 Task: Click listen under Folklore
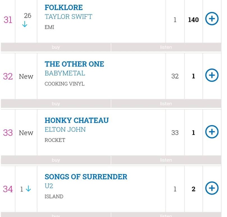click(166, 47)
